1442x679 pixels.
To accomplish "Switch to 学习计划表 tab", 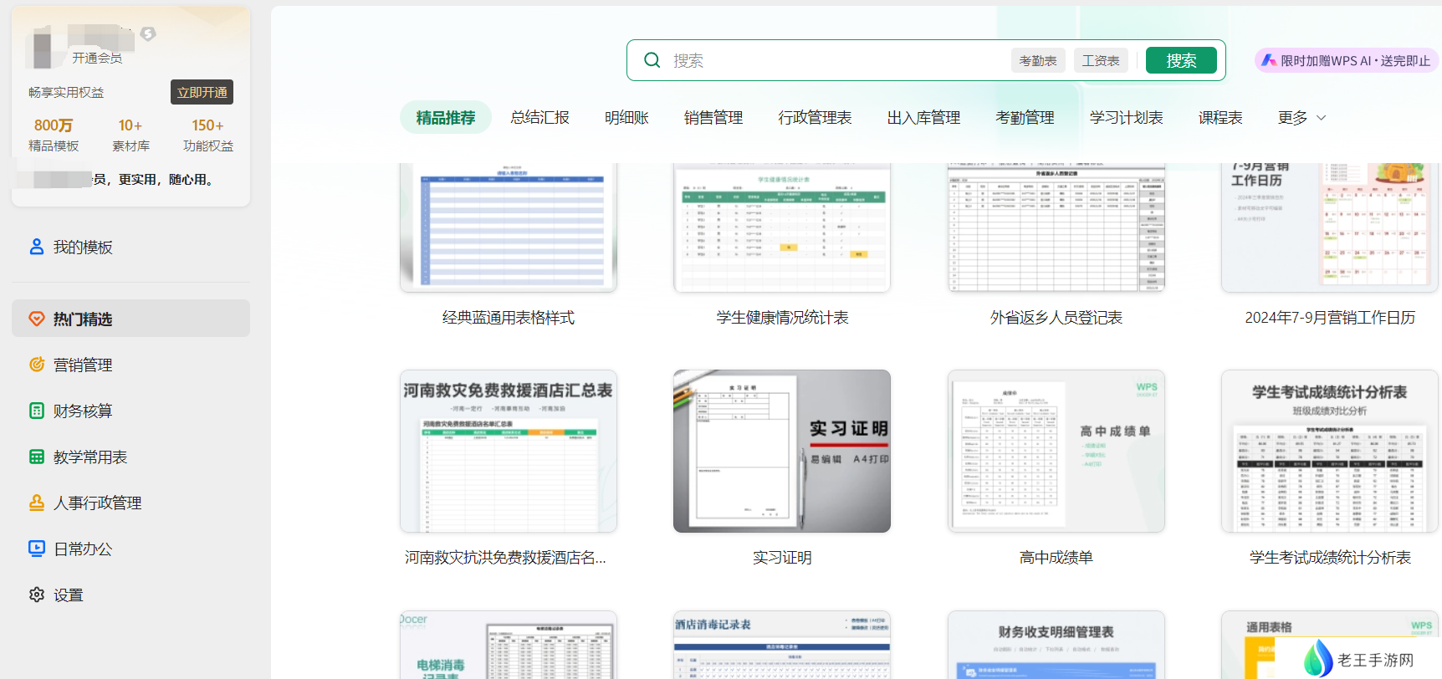I will 1126,118.
